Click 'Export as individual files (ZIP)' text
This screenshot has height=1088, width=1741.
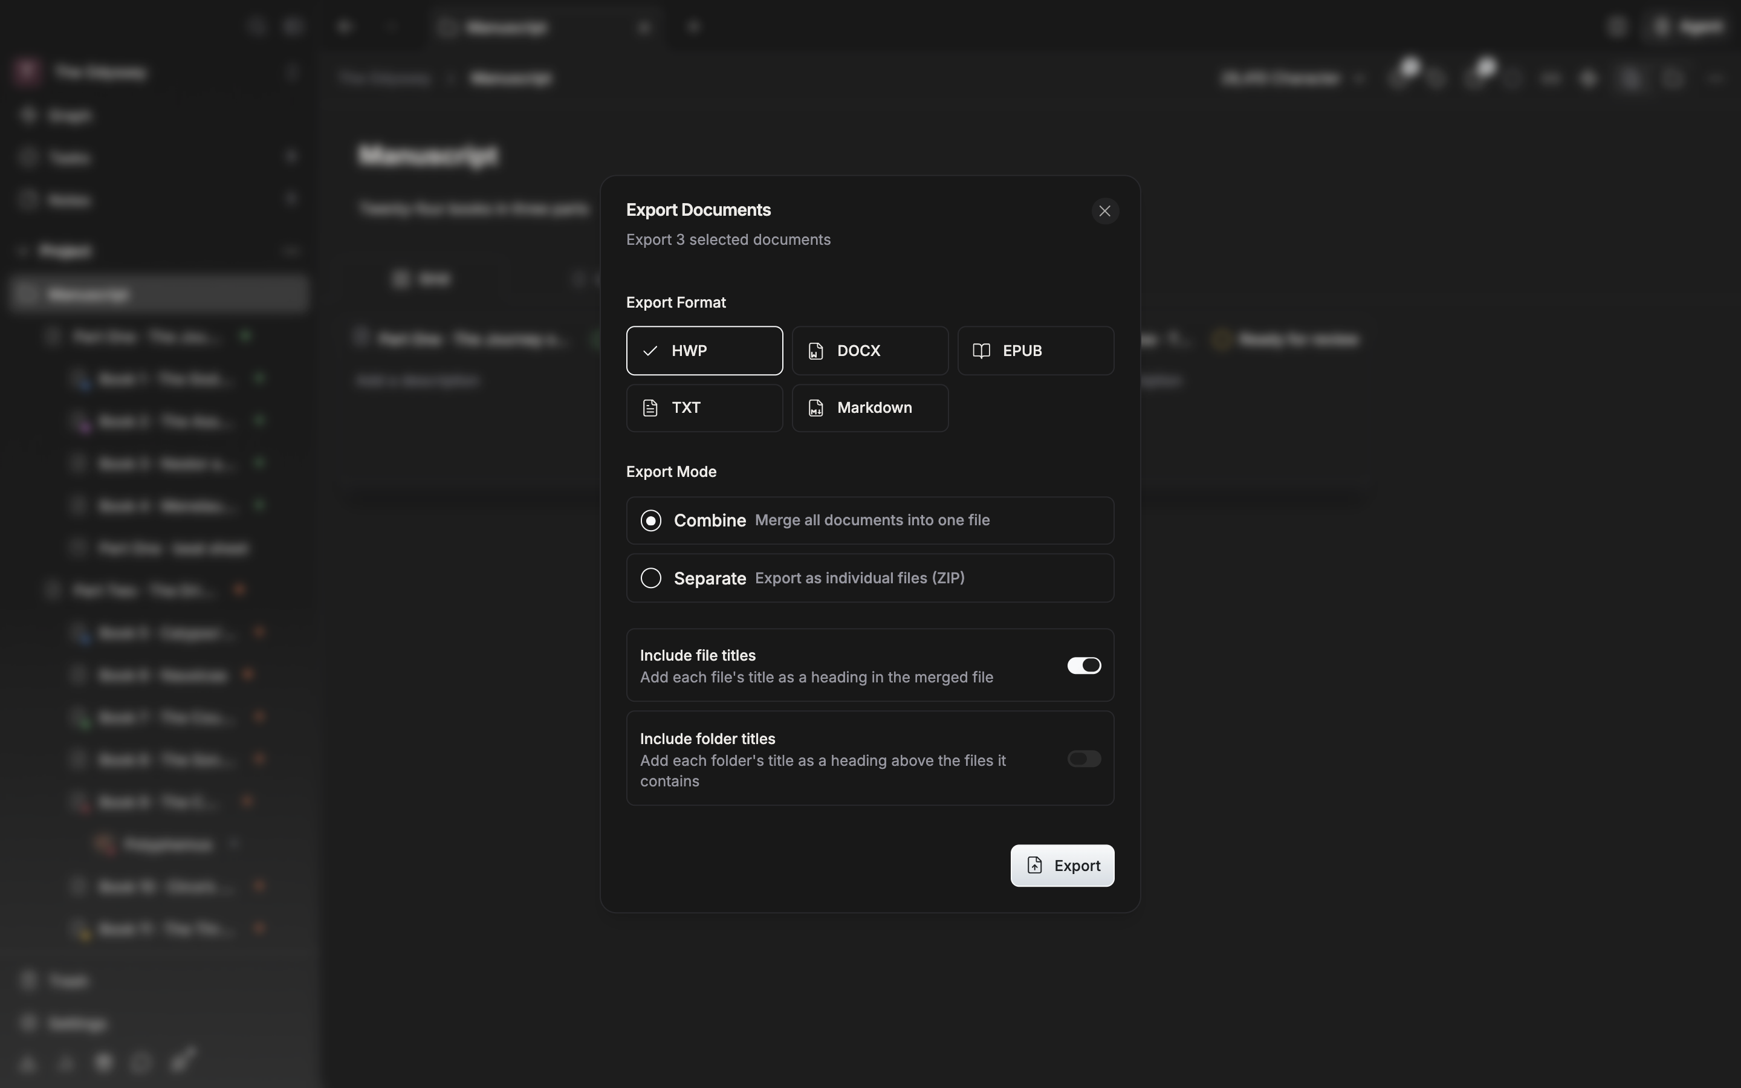(860, 578)
